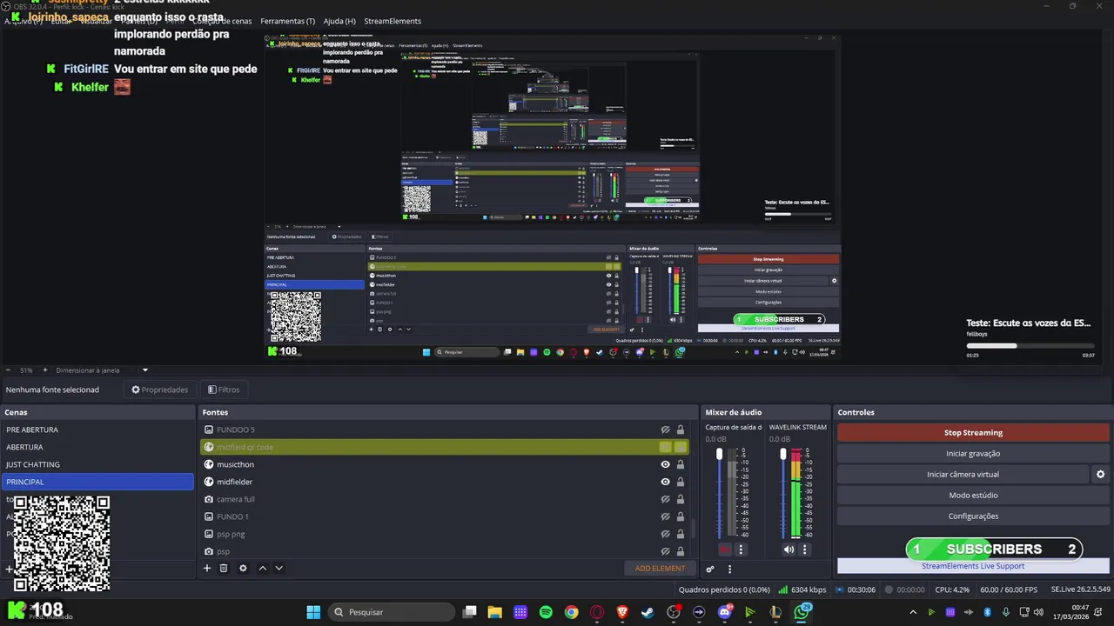Viewport: 1114px width, 626px height.
Task: Open Spotify from the taskbar
Action: [546, 612]
